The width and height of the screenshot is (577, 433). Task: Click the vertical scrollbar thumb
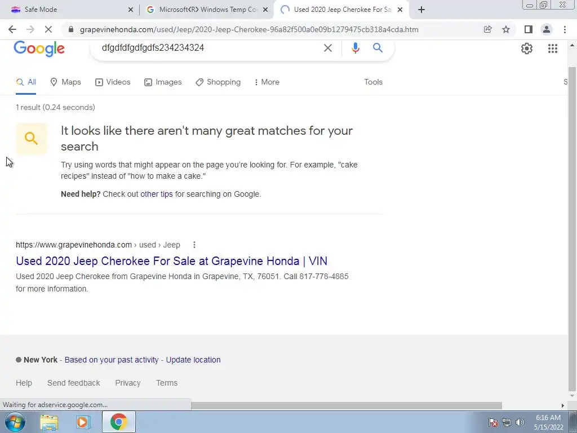point(572,229)
